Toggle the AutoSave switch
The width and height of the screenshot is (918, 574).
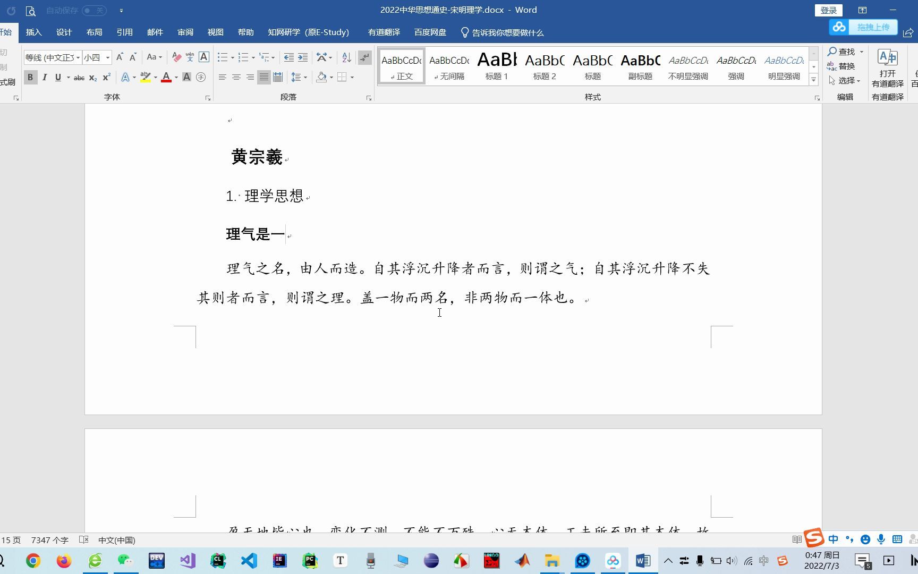[x=94, y=10]
